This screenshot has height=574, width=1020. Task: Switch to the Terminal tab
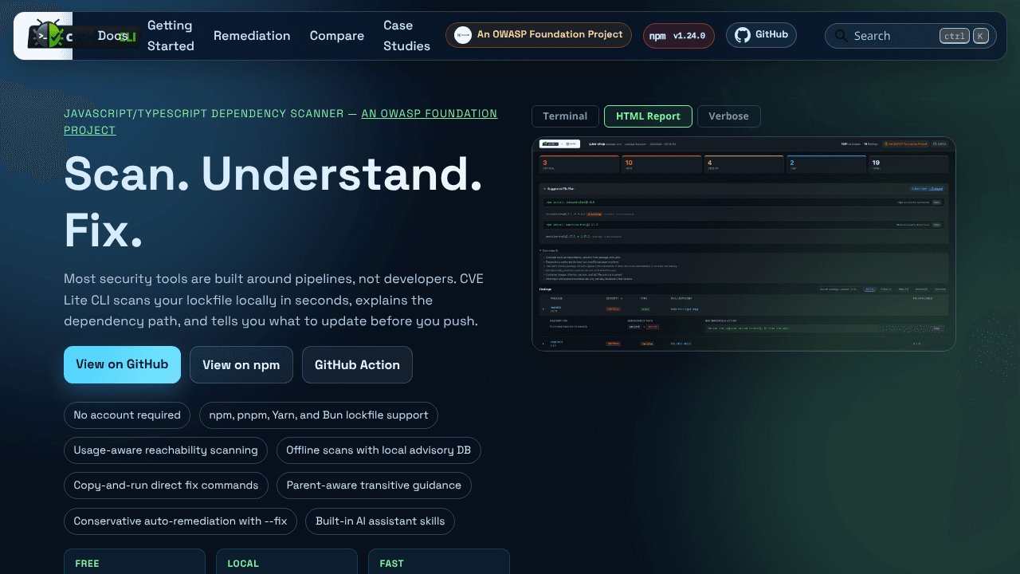pyautogui.click(x=565, y=116)
